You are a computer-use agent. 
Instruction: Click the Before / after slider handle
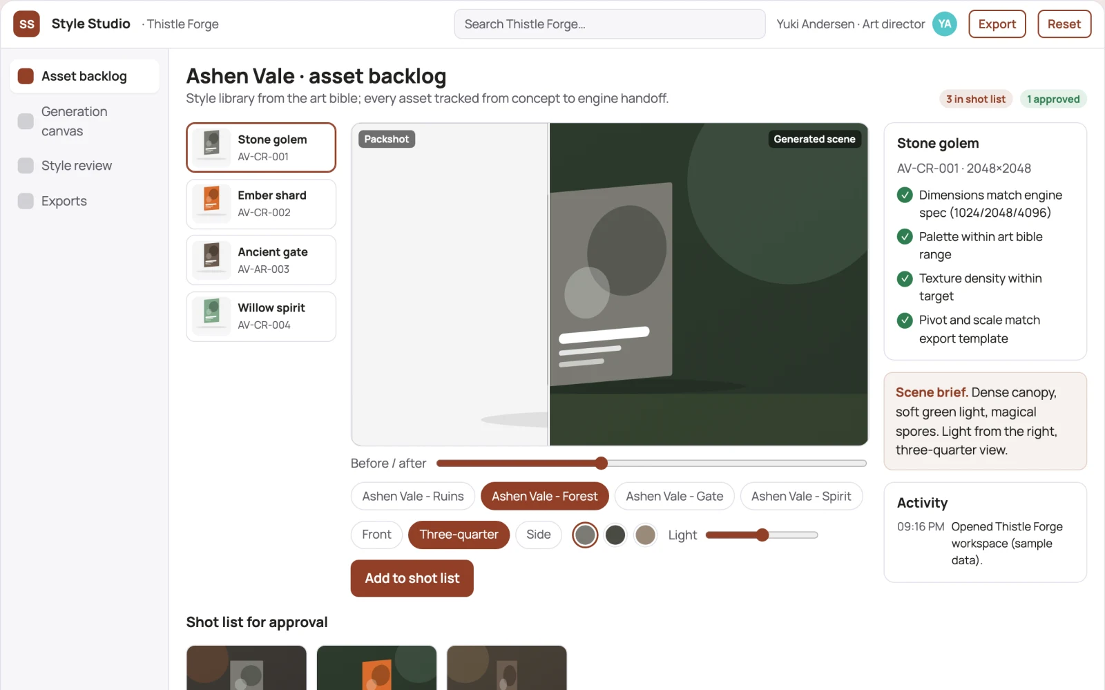click(601, 463)
